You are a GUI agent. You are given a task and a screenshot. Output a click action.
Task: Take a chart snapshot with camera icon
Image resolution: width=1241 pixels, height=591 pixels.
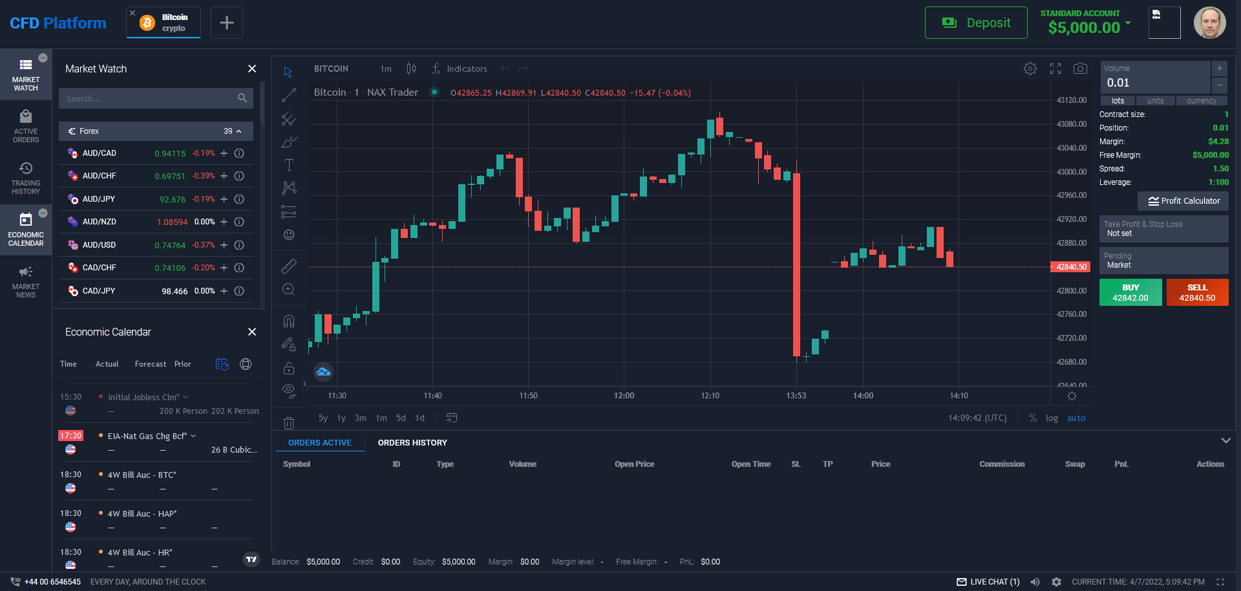pyautogui.click(x=1080, y=69)
